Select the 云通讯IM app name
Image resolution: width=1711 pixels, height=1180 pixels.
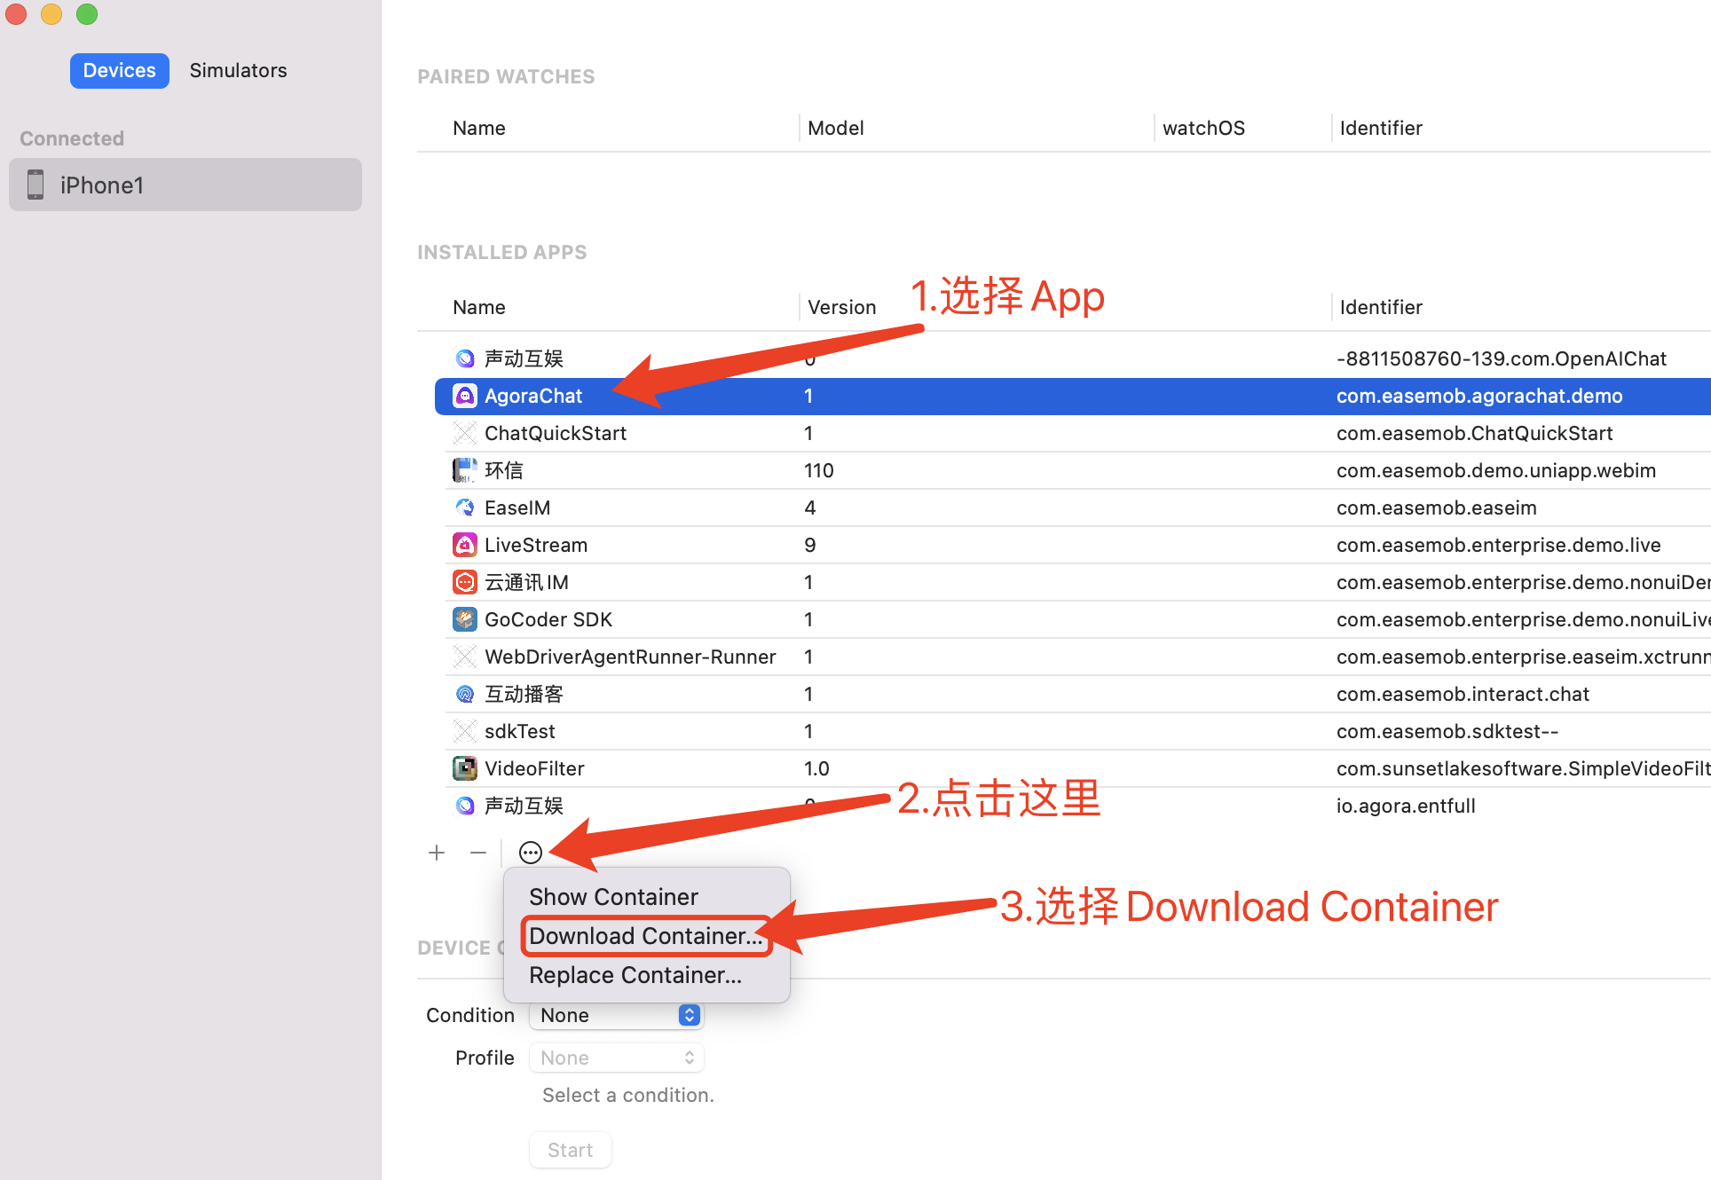click(526, 582)
